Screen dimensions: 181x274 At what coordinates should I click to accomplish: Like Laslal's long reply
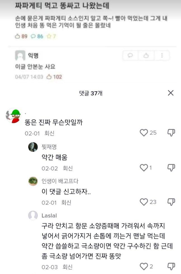[144, 266]
